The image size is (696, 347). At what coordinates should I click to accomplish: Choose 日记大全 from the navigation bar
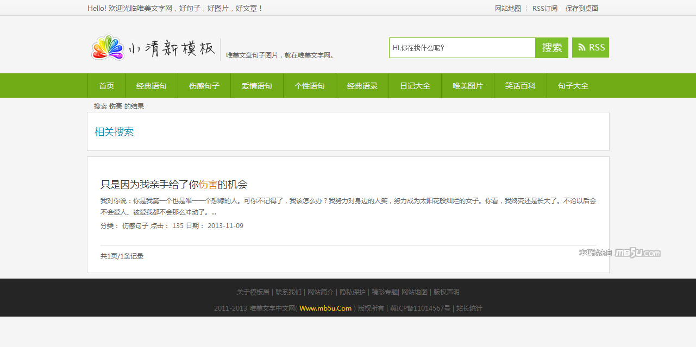tap(415, 86)
